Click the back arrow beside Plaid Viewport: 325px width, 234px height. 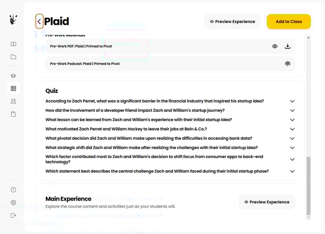[x=39, y=21]
